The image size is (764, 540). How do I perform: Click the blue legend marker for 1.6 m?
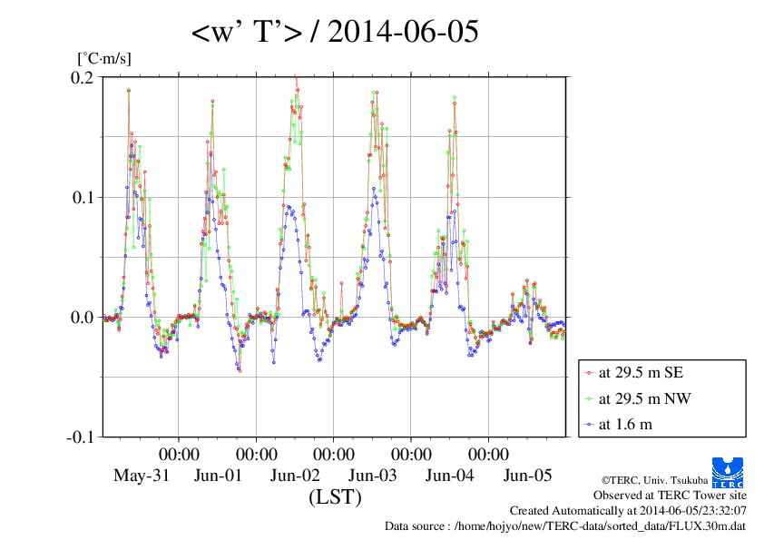click(590, 424)
